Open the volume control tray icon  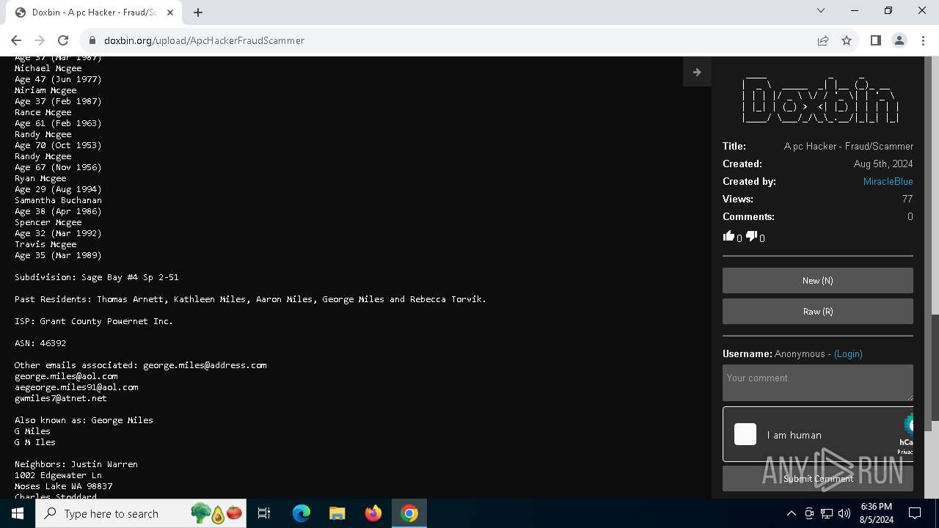(844, 513)
